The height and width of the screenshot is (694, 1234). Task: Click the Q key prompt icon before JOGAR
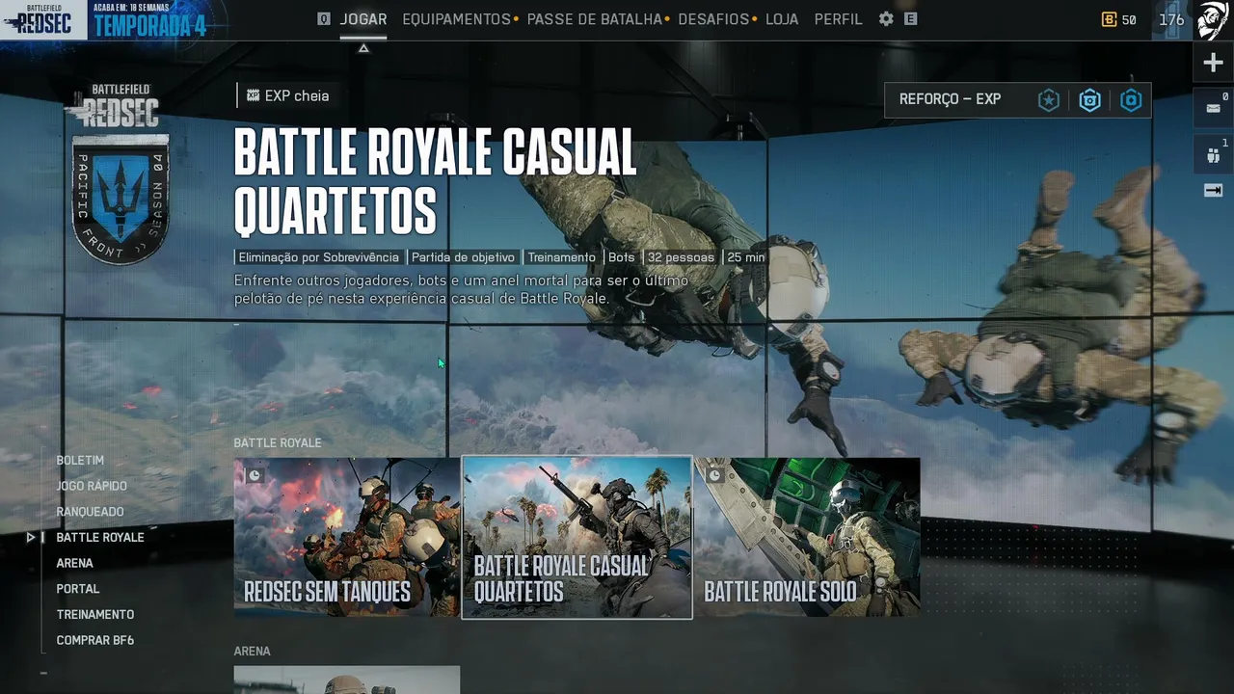coord(324,19)
